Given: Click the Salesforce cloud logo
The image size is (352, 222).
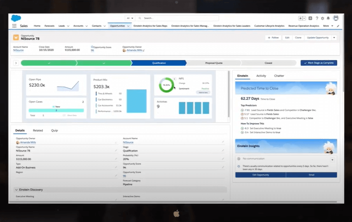Looking at the screenshot, I should 16,18.
